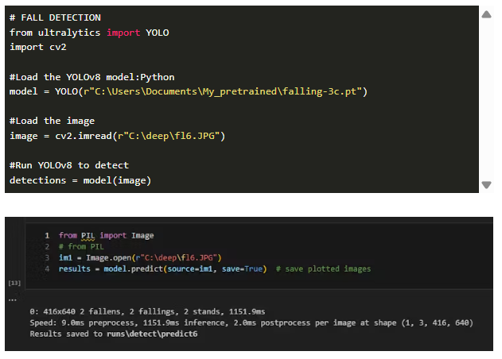Click the '# FALL DETECTION' comment line
Viewport: 502px width, 359px height.
click(55, 17)
